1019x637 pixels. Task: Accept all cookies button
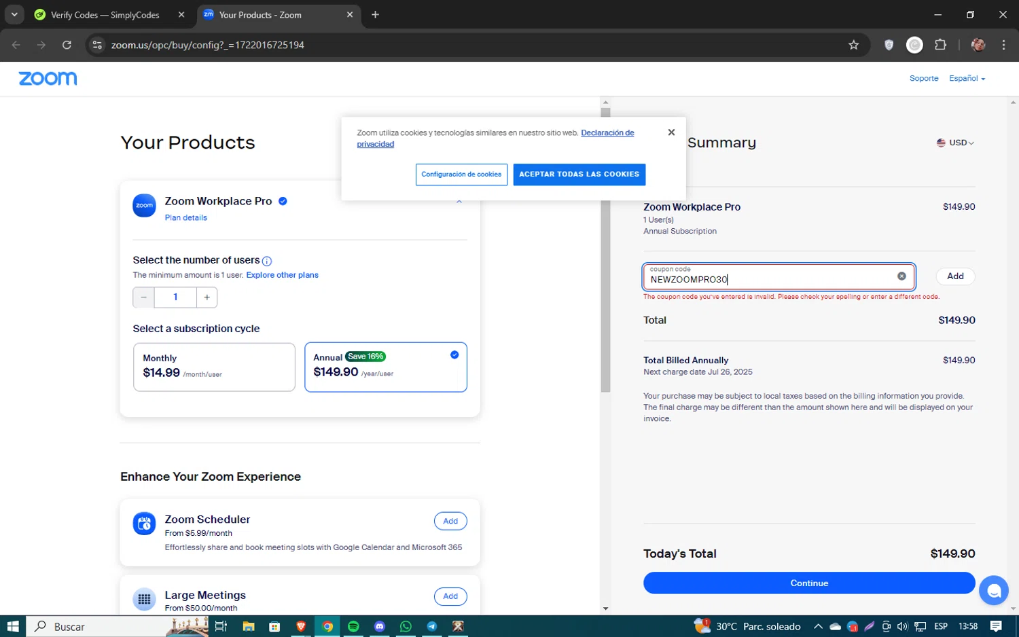pyautogui.click(x=579, y=175)
